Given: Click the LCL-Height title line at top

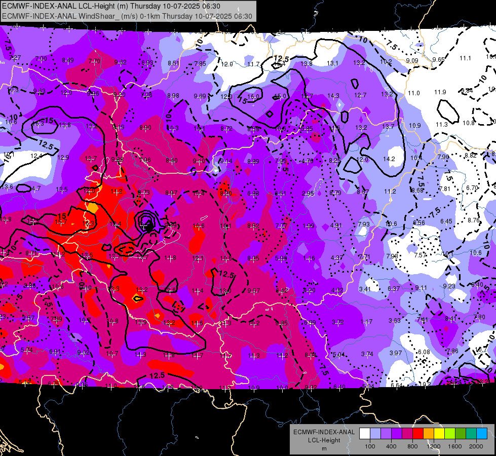Looking at the screenshot, I should (x=111, y=6).
